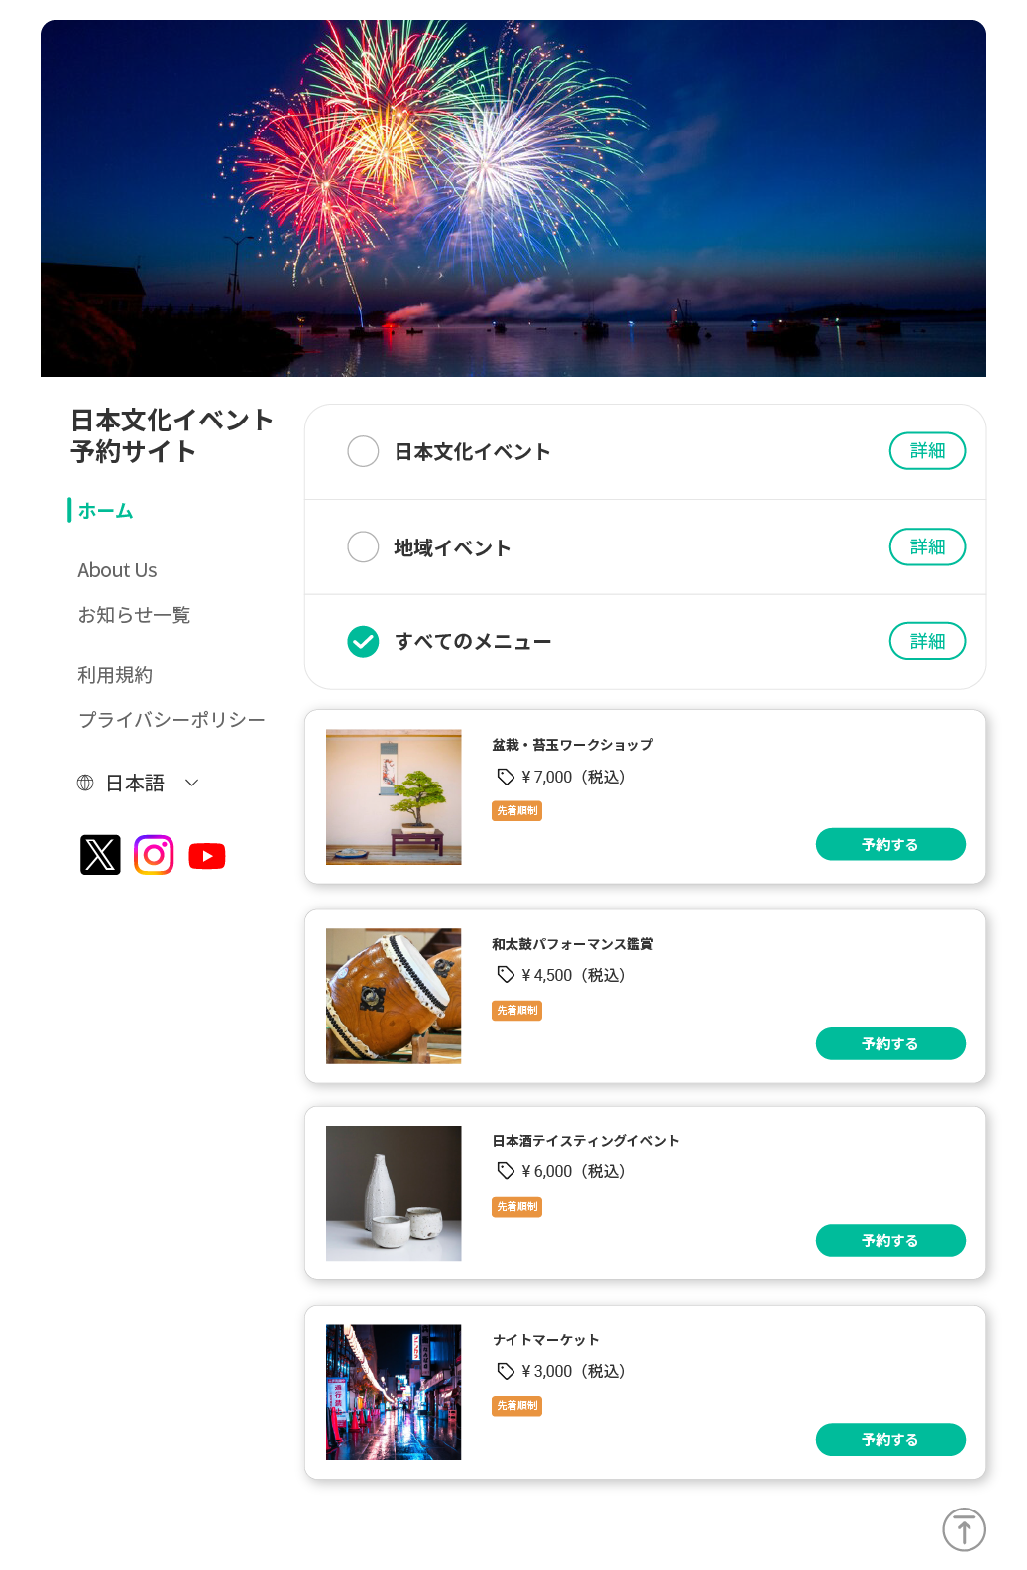
Task: Select the すべてのメニュー radio option
Action: (x=363, y=642)
